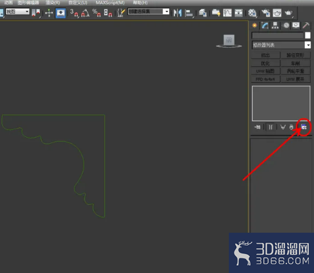
Task: Click the Make Unique icon
Action: coord(283,127)
